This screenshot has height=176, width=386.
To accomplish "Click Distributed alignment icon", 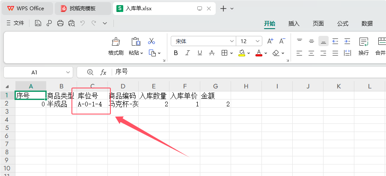I will (x=347, y=53).
